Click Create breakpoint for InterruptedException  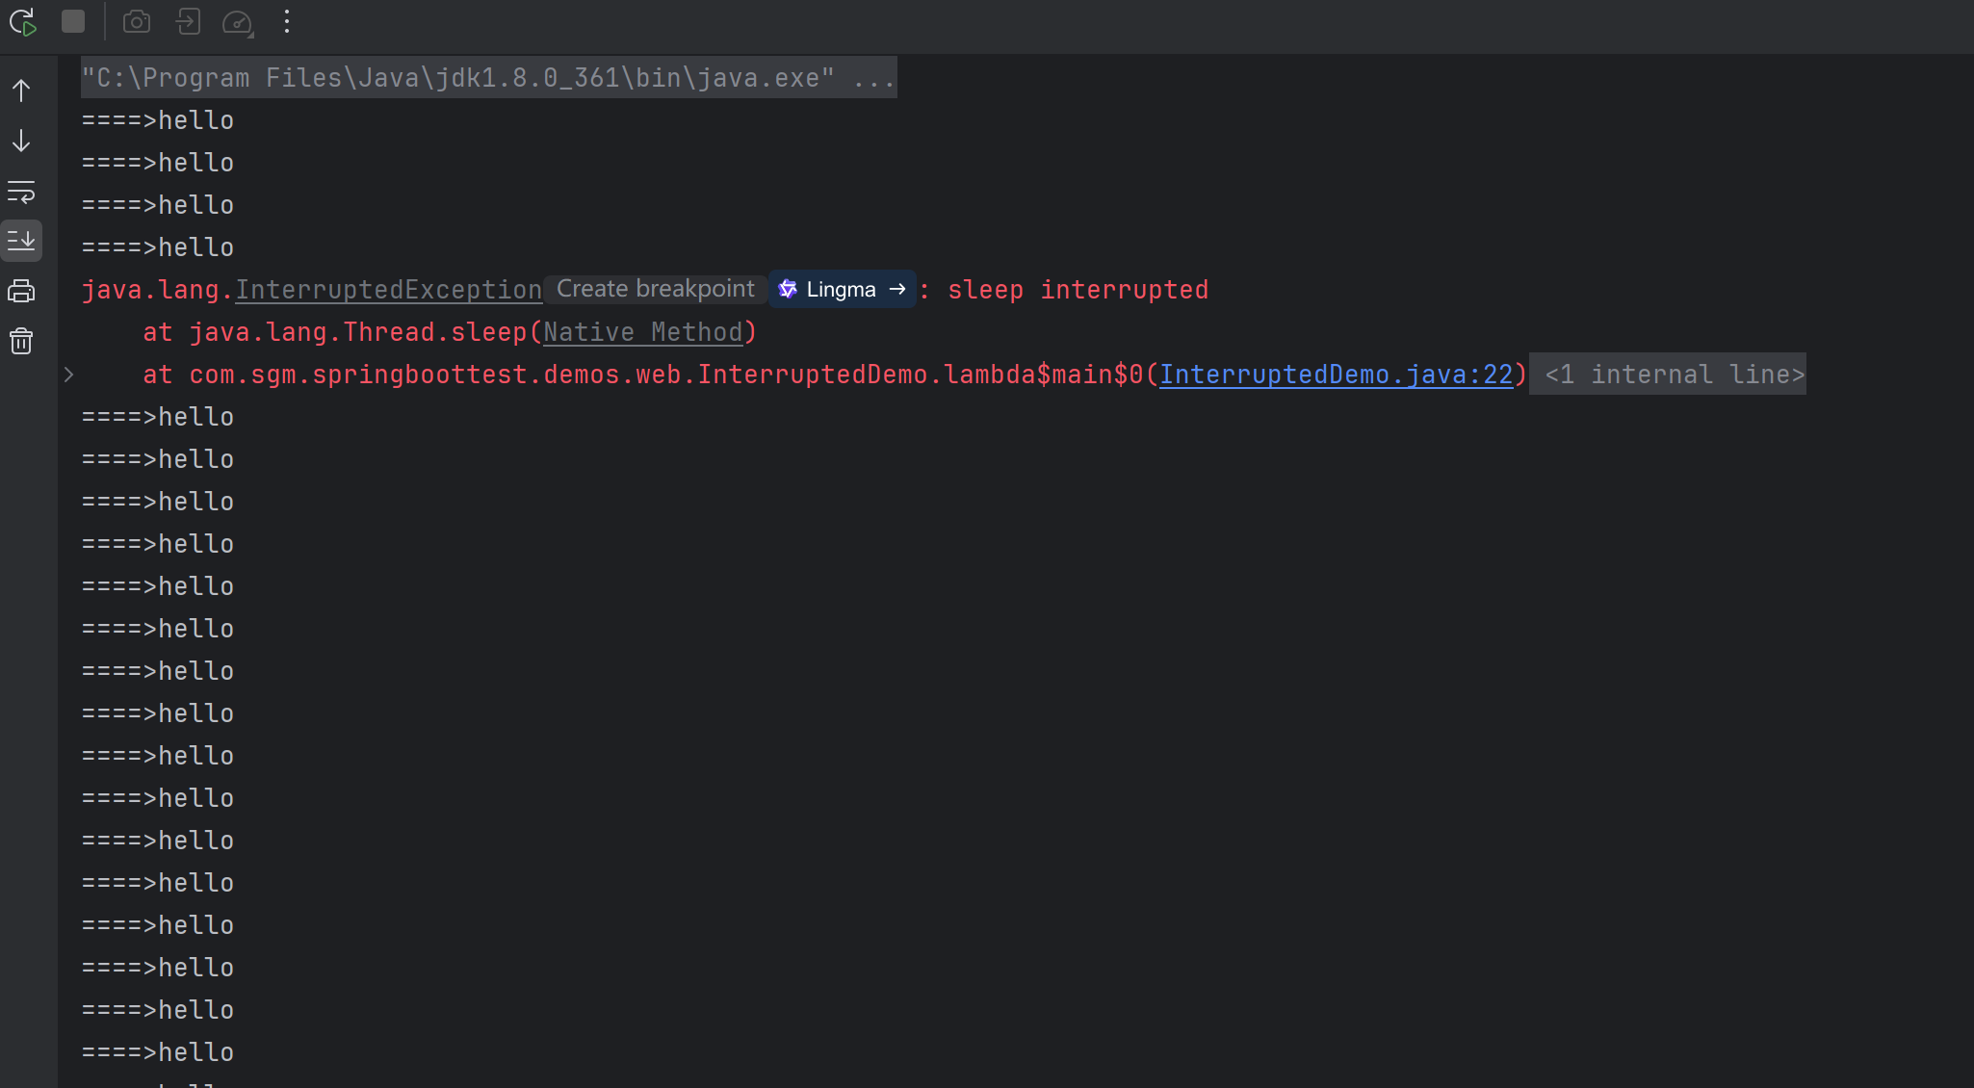[655, 289]
